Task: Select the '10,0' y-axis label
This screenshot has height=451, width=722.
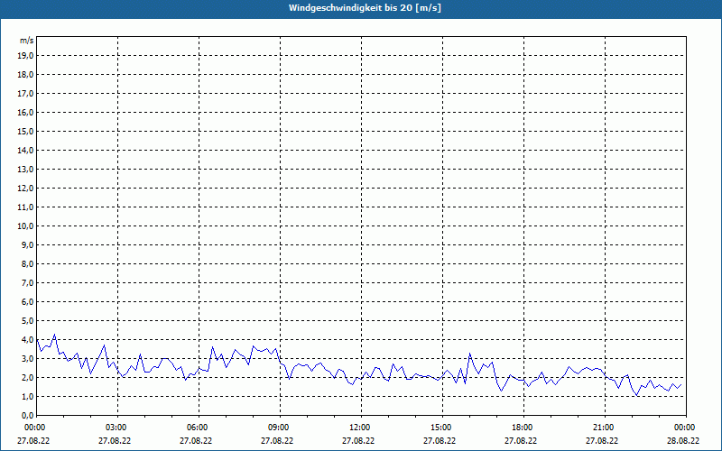Action: 25,226
